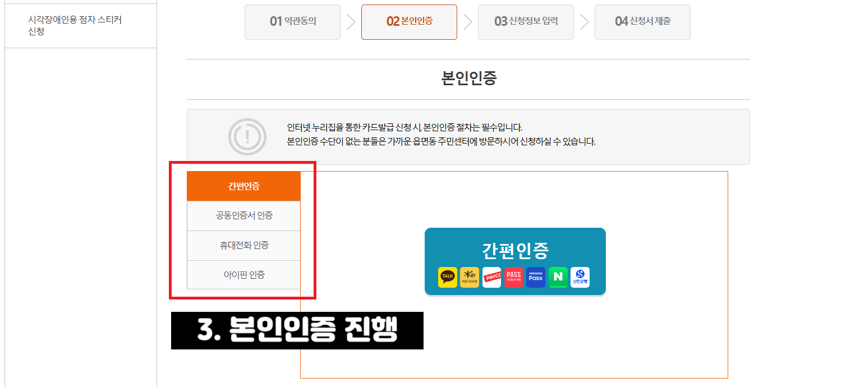Switch to the 휴대전화 인증 tab
The width and height of the screenshot is (860, 387).
pos(243,245)
